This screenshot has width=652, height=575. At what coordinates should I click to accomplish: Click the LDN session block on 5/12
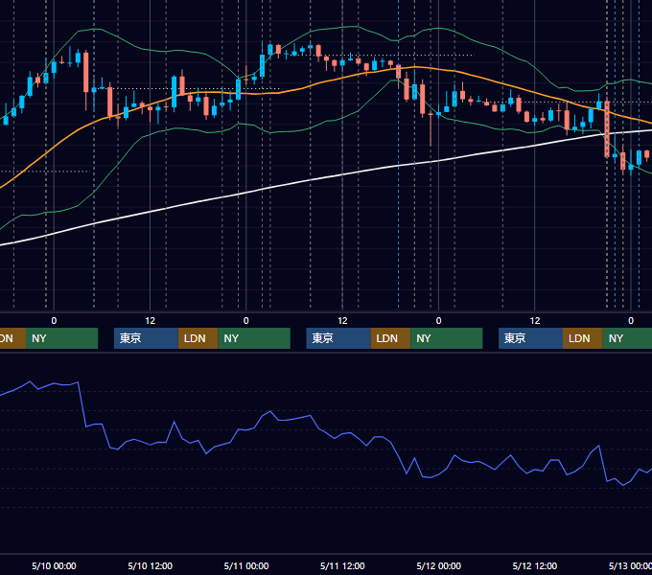tap(583, 338)
